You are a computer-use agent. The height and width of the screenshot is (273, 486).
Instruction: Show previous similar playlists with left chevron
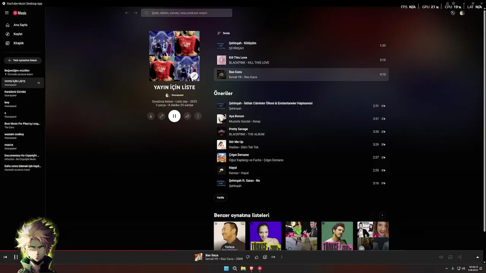coord(372,215)
